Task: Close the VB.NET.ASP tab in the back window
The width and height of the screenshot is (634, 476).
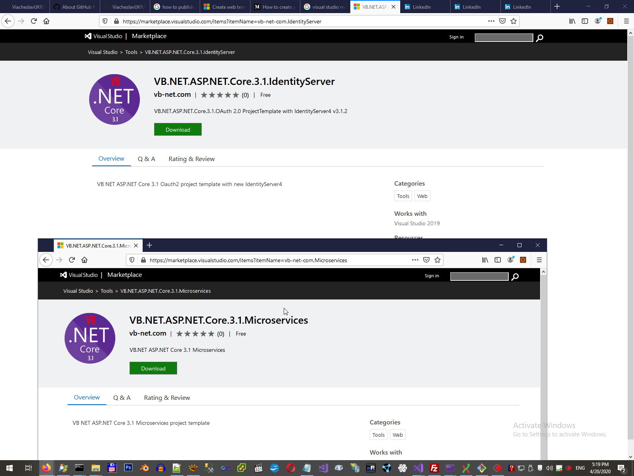Action: (x=393, y=7)
